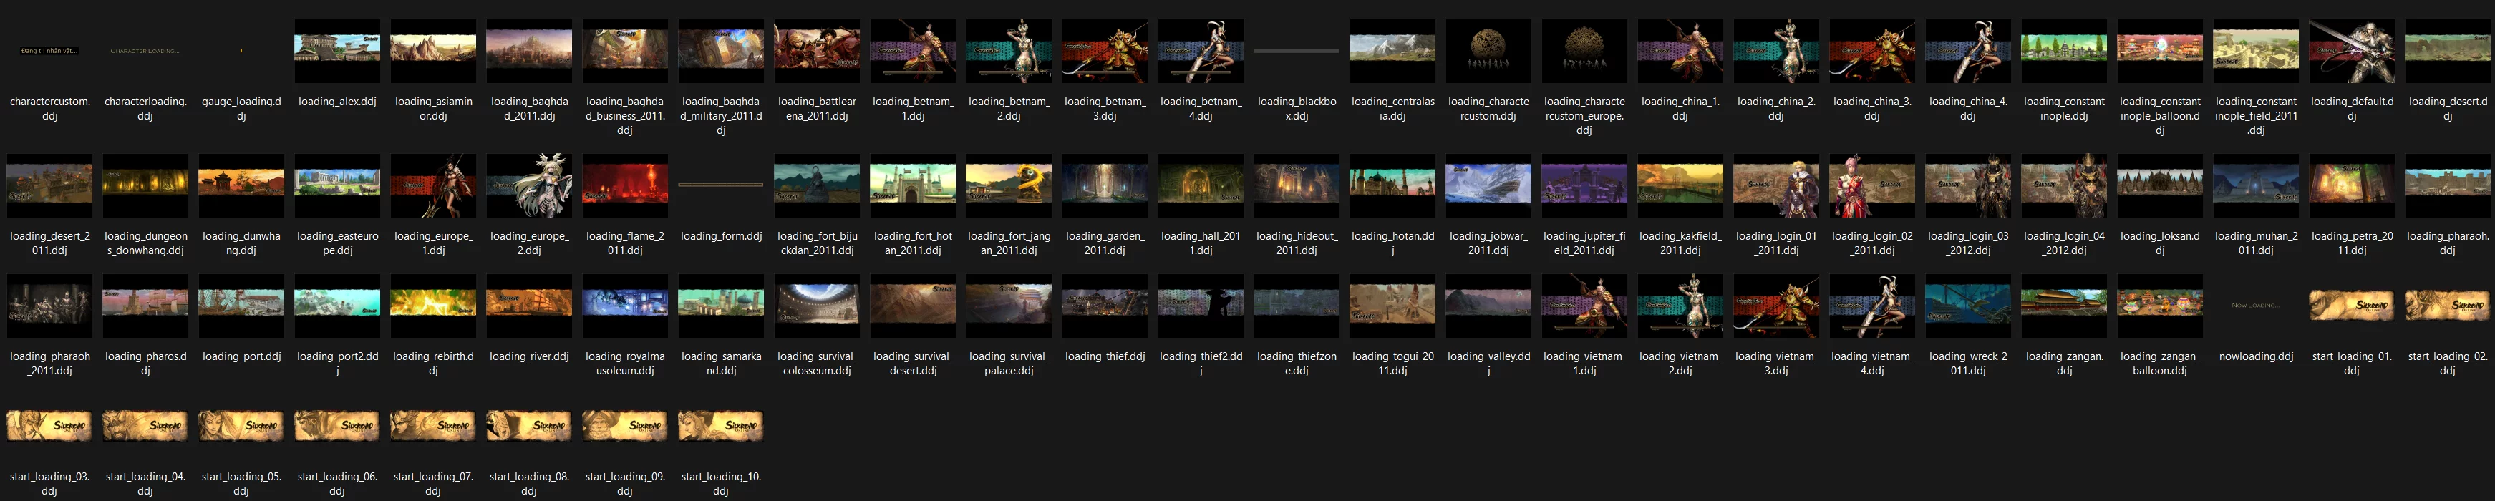Select the loading_petra_2011.ddj file

2350,185
